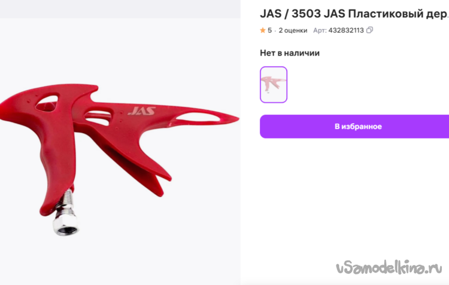This screenshot has height=285, width=449.
Task: Click the gray strip above the product photo
Action: (x=120, y=9)
